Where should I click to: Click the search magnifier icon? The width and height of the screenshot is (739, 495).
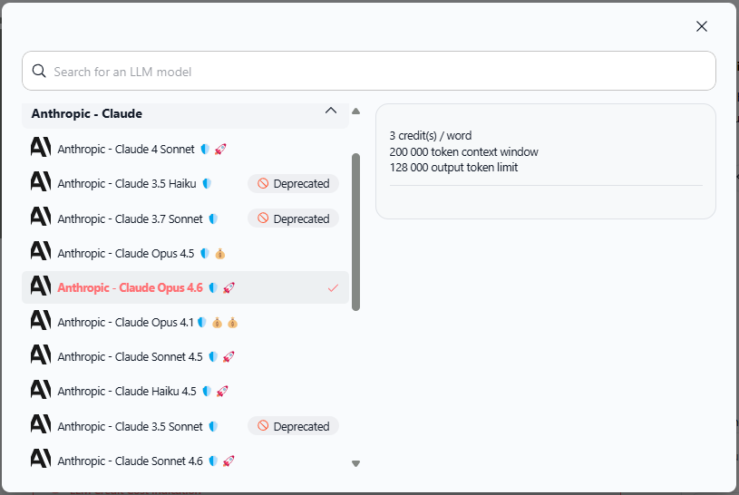tap(39, 71)
